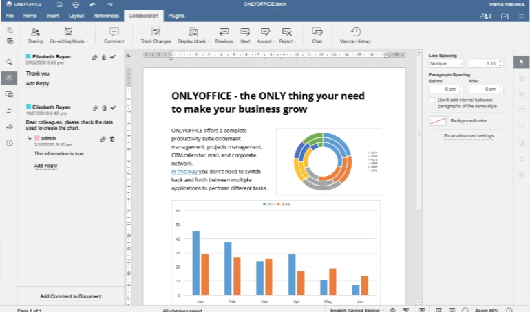Viewport: 530px width, 312px height.
Task: Open the File tab
Action: coord(10,16)
